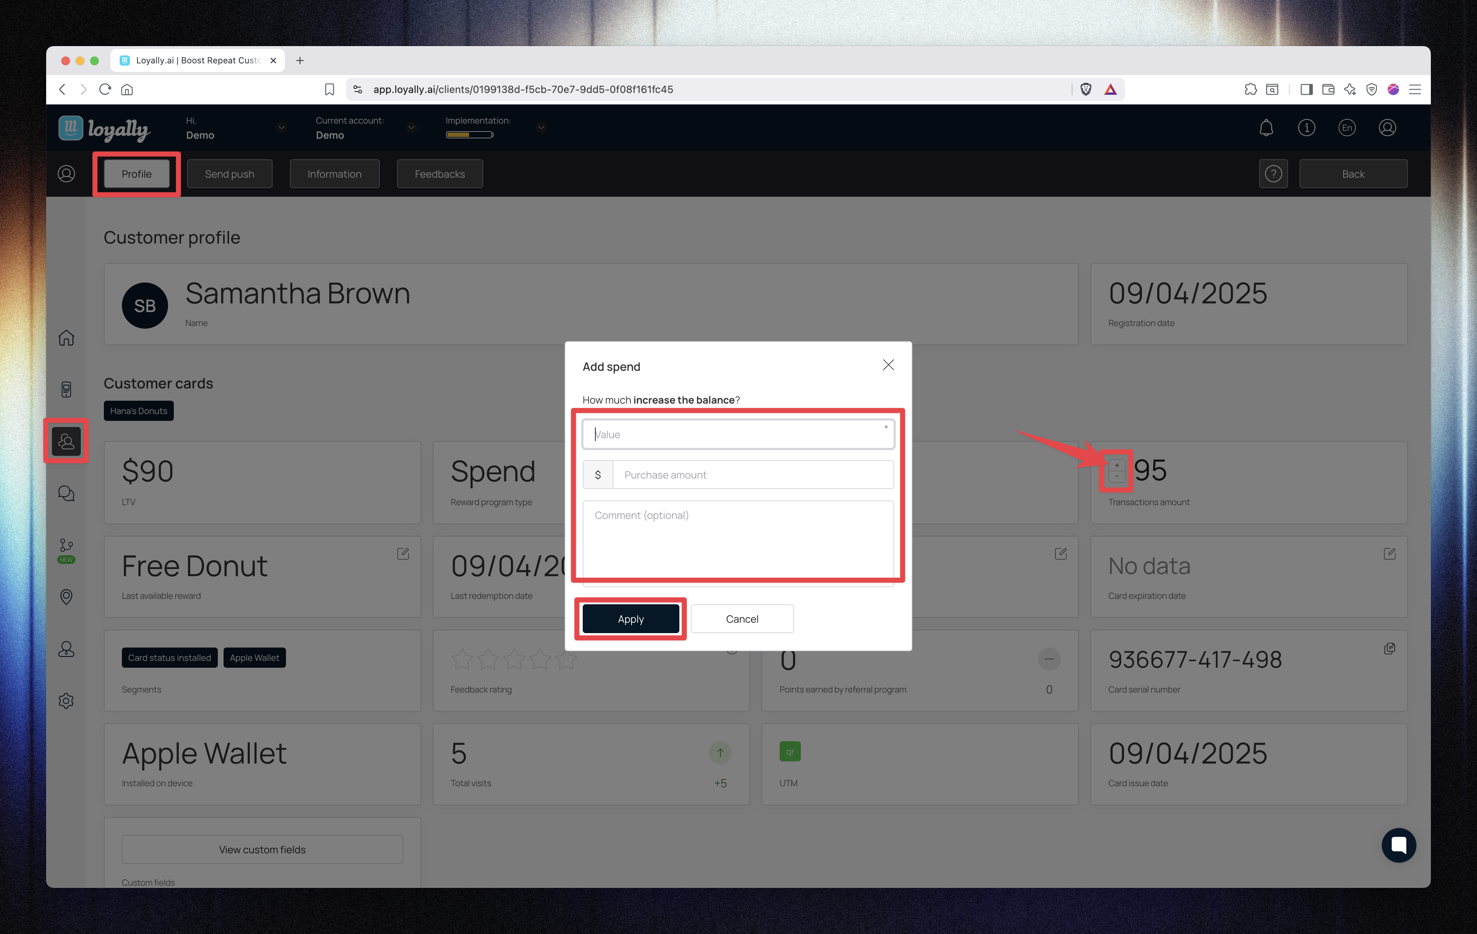1477x934 pixels.
Task: Click the Implementation progress bar
Action: (469, 135)
